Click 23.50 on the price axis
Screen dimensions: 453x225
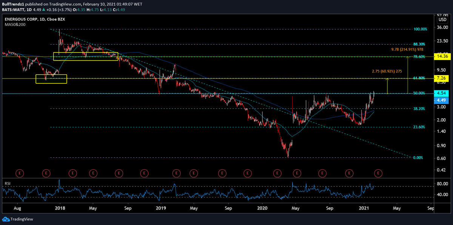[442, 41]
